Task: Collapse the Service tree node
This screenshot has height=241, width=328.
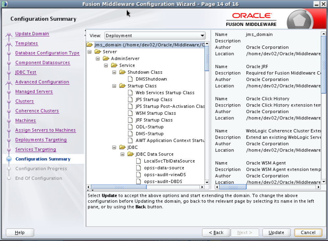Action: tap(106, 65)
